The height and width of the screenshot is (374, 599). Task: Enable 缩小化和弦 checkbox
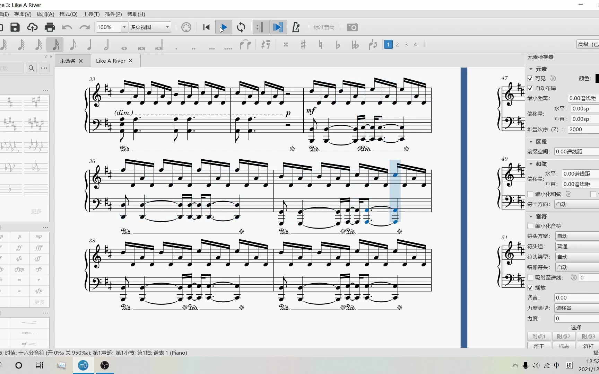click(530, 194)
